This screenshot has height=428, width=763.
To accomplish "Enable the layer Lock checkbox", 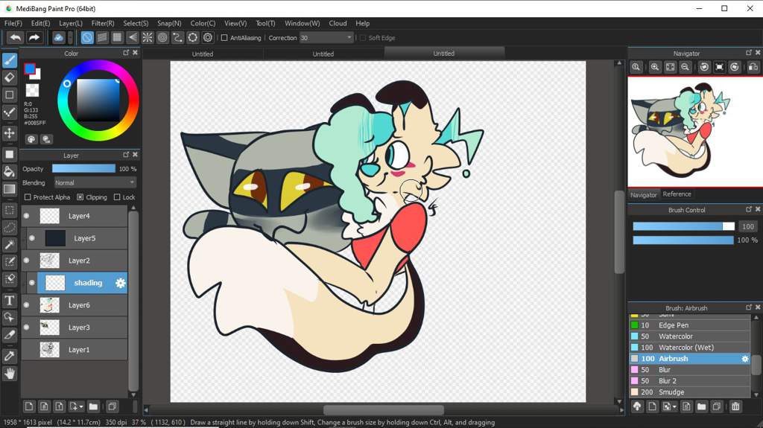I will [117, 197].
